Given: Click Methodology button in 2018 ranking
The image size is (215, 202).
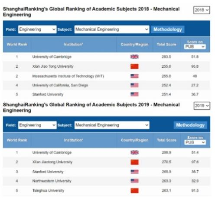Looking at the screenshot, I should pos(168,30).
